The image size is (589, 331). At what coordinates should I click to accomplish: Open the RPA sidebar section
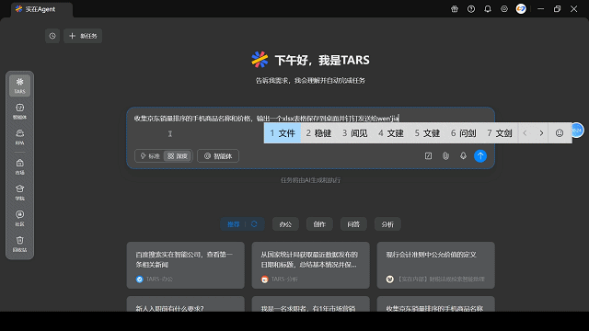coord(19,137)
